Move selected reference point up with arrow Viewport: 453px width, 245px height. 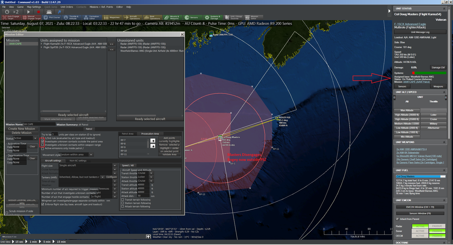coord(153,141)
